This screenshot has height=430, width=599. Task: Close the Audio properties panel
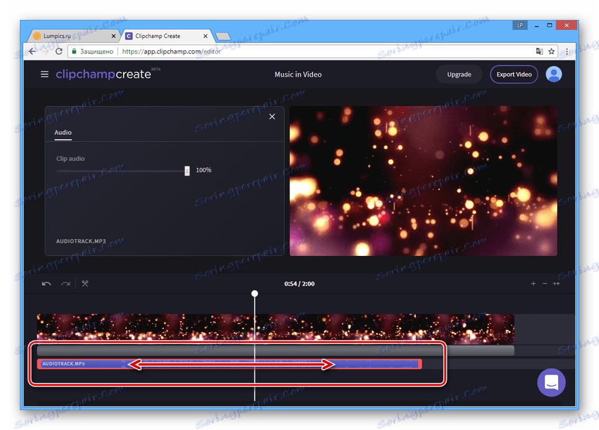(272, 116)
